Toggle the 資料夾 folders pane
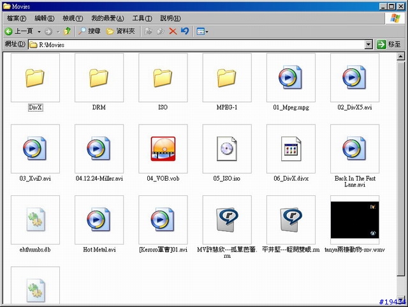This screenshot has height=307, width=408. coord(120,31)
